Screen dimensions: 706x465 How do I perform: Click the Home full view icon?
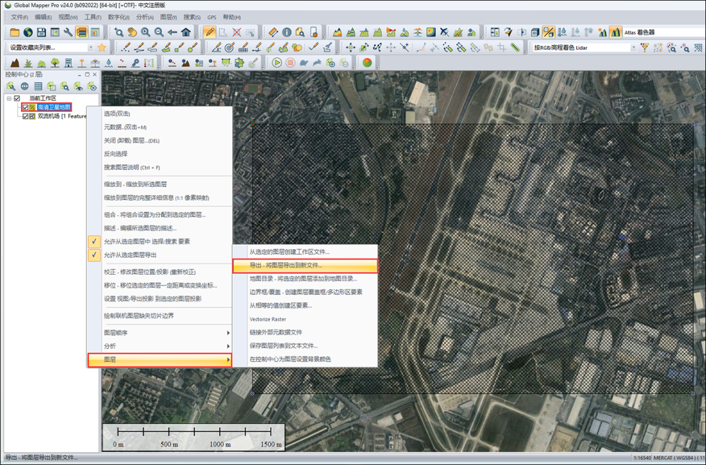point(186,33)
